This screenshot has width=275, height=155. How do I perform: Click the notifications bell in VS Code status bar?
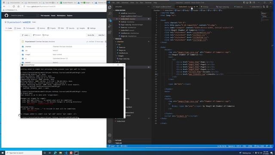(x=271, y=146)
